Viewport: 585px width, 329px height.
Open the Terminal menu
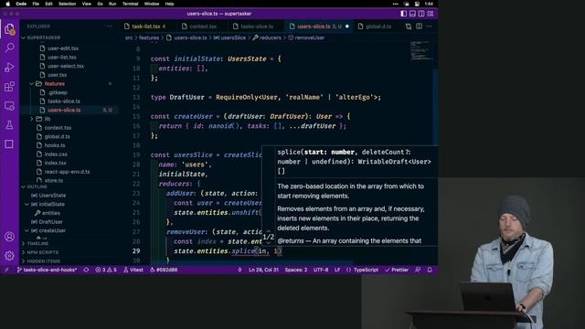(130, 4)
